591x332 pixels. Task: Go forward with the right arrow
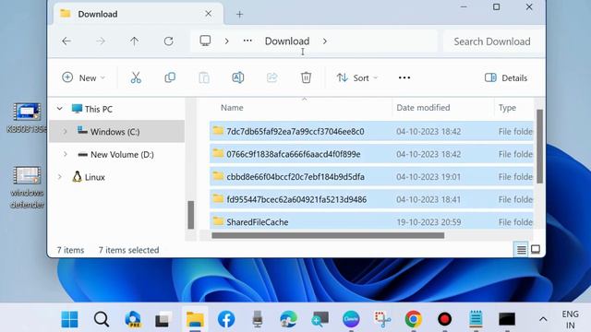tap(101, 41)
